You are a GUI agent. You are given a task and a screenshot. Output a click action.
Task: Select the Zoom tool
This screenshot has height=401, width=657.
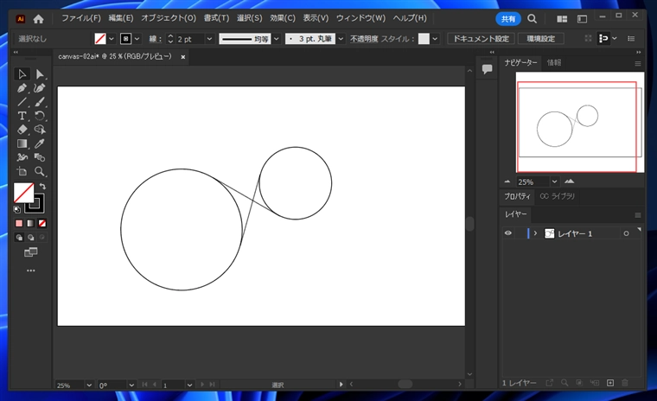point(40,171)
